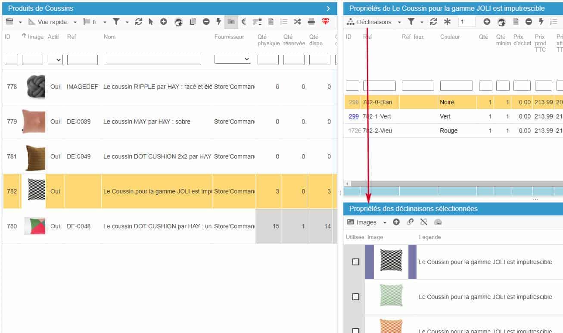The width and height of the screenshot is (563, 333).
Task: Add a new image with plus icon
Action: click(x=396, y=222)
